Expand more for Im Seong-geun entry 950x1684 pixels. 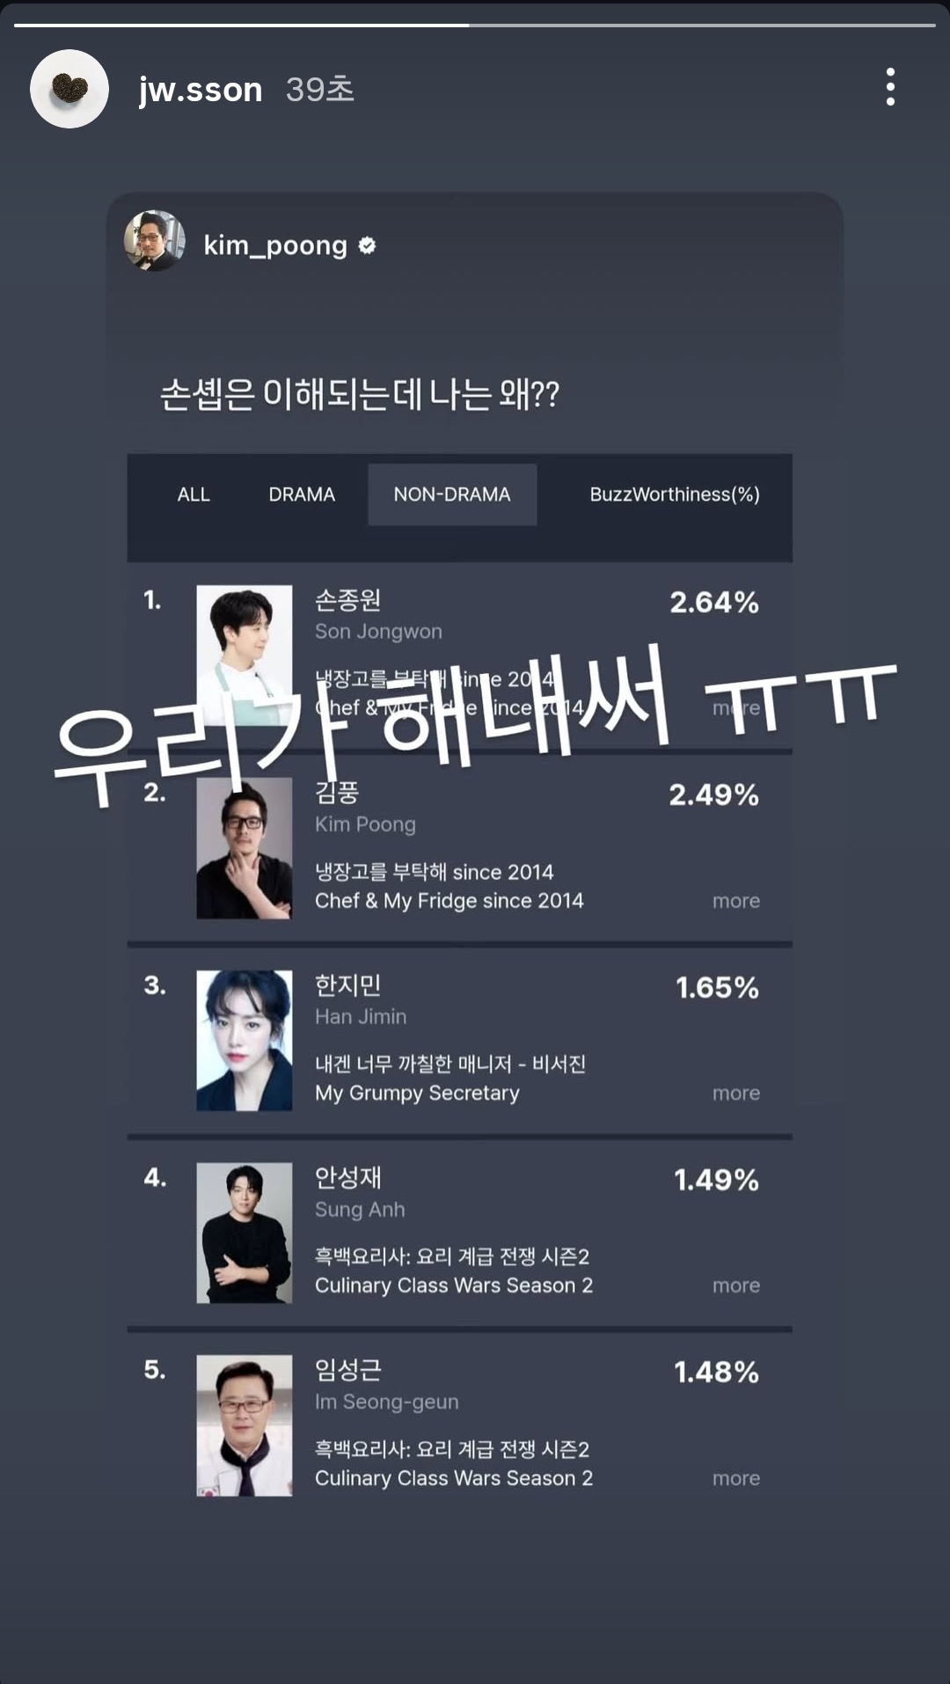[x=736, y=1478]
